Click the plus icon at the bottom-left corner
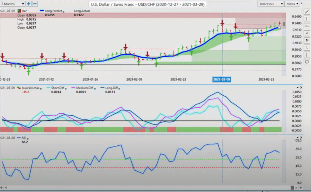The height and width of the screenshot is (192, 311). click(x=1, y=188)
